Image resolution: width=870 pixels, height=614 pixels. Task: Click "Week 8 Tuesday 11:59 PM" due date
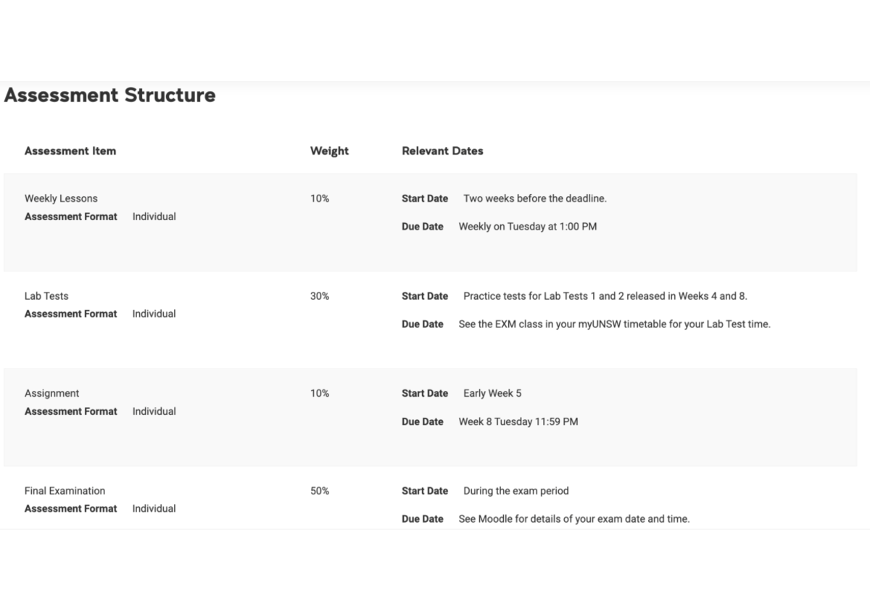[518, 421]
